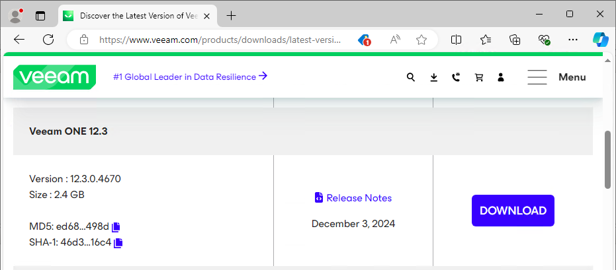Open the tab actions menu icon
This screenshot has height=270, width=616.
tap(40, 16)
